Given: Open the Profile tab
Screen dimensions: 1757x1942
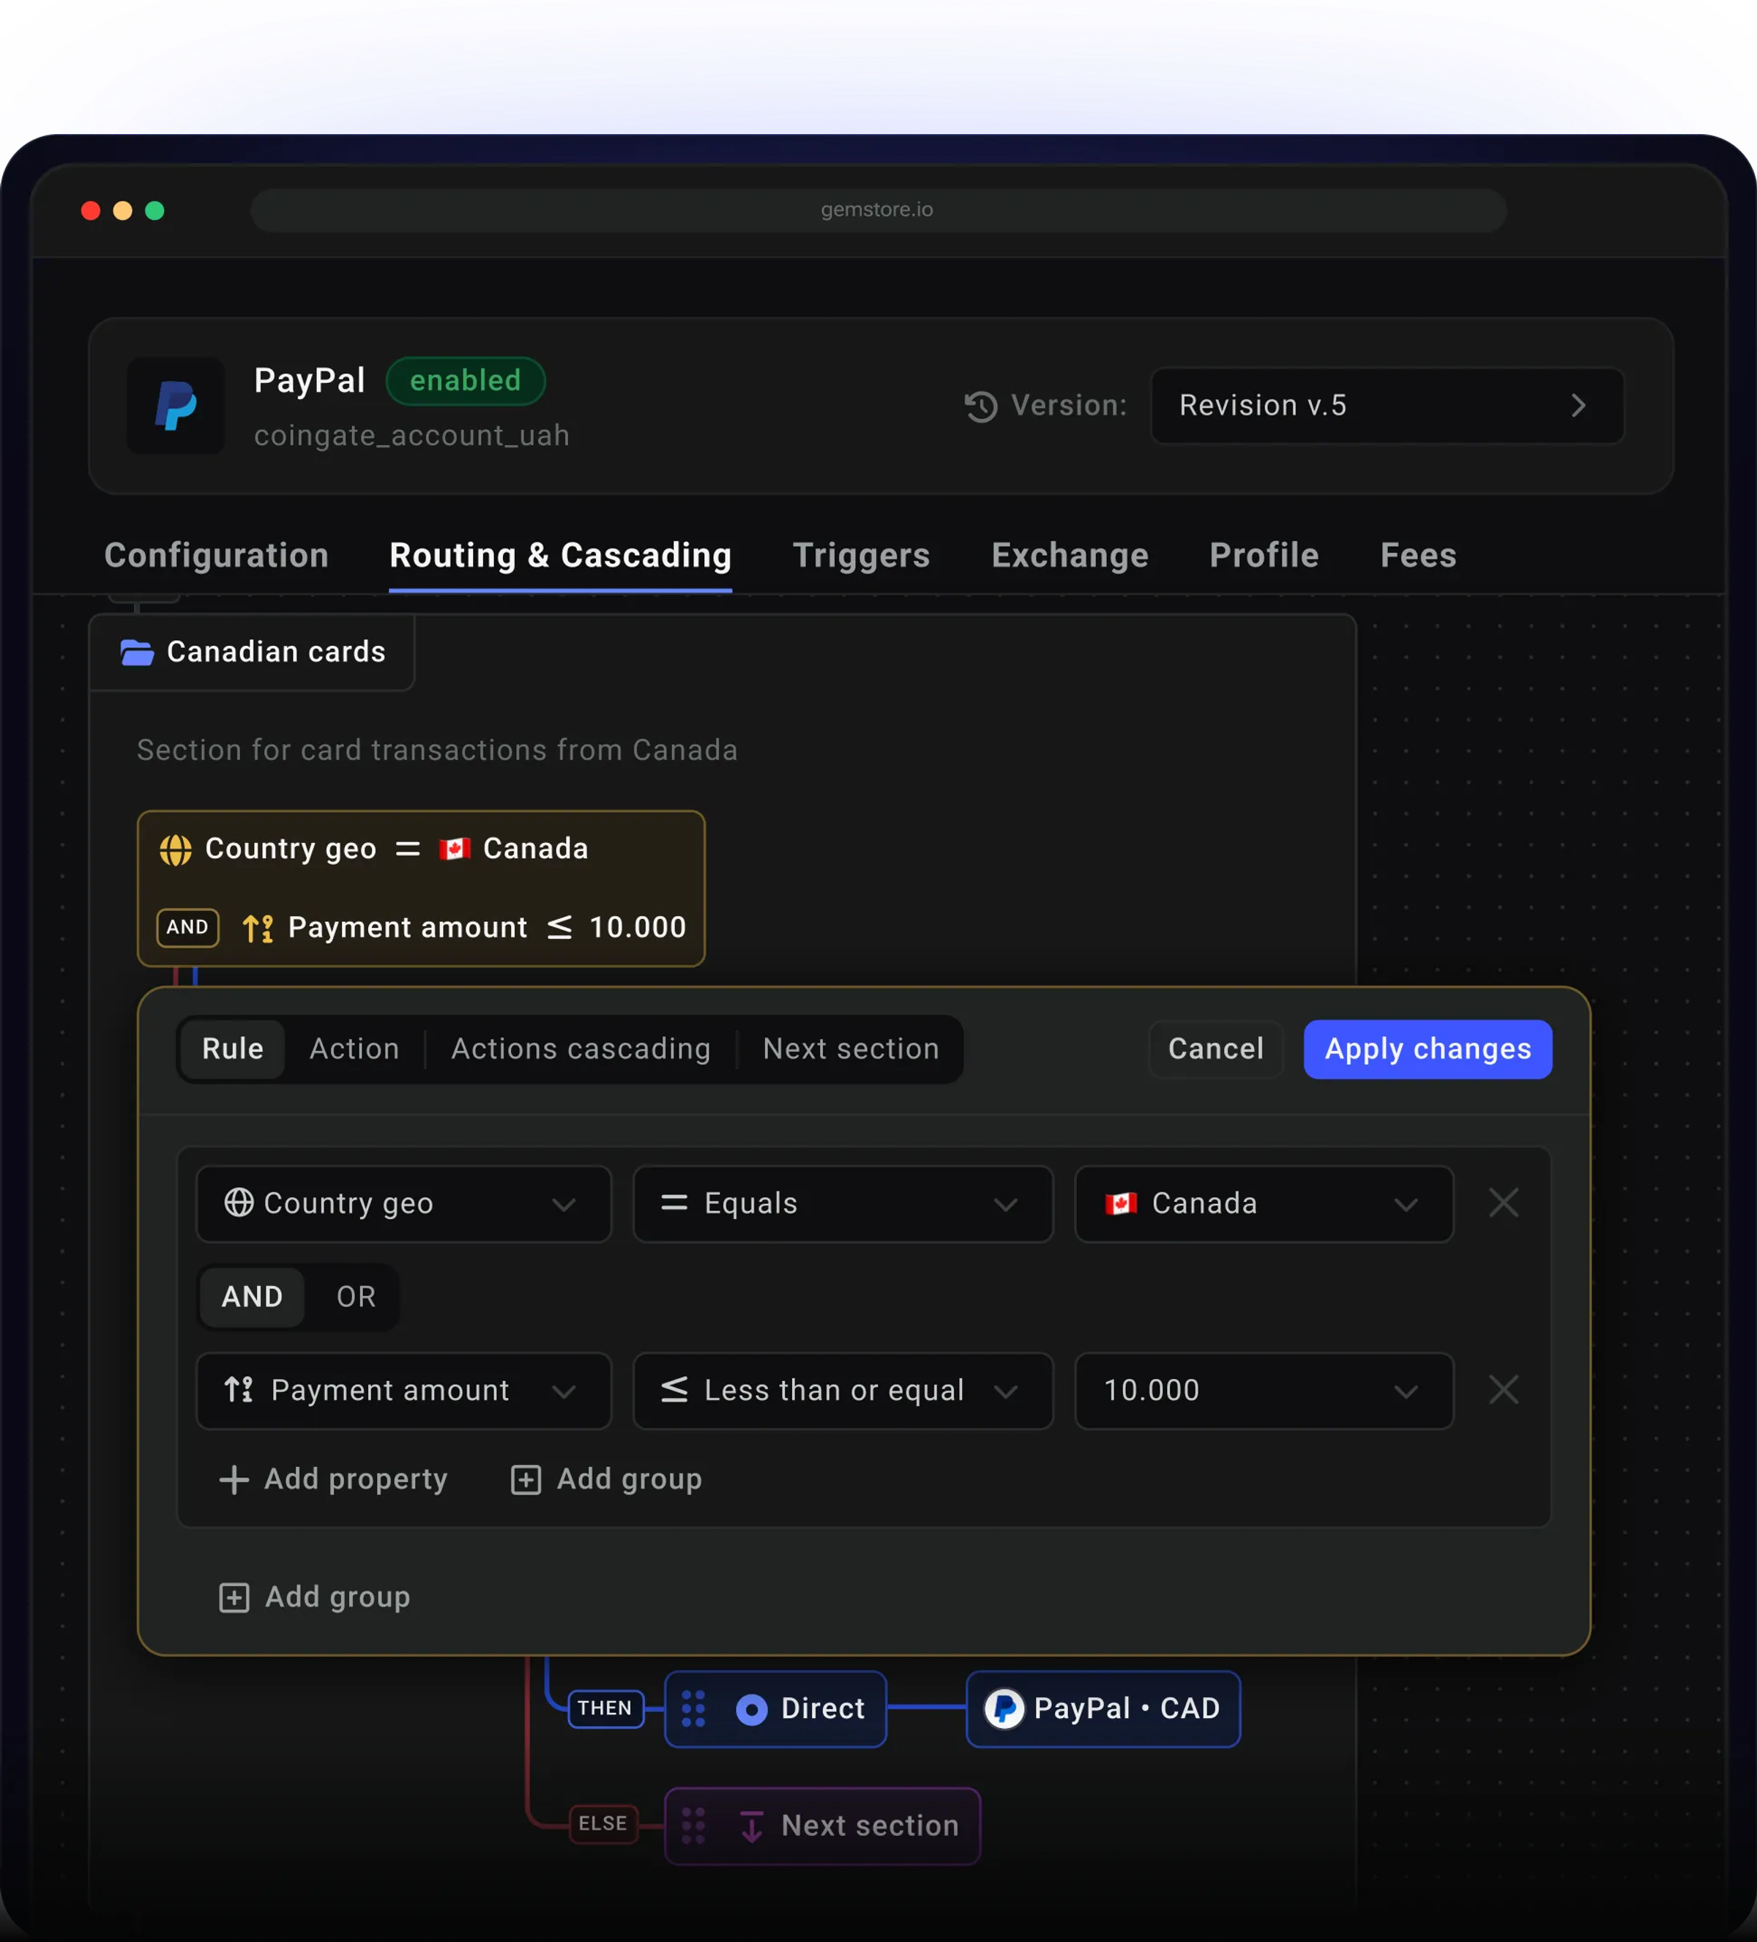Looking at the screenshot, I should (1264, 556).
